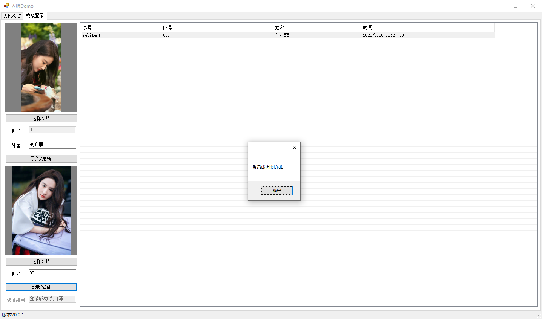542x319 pixels.
Task: Click lower 选择图片 button above 登录/验证
Action: 41,261
